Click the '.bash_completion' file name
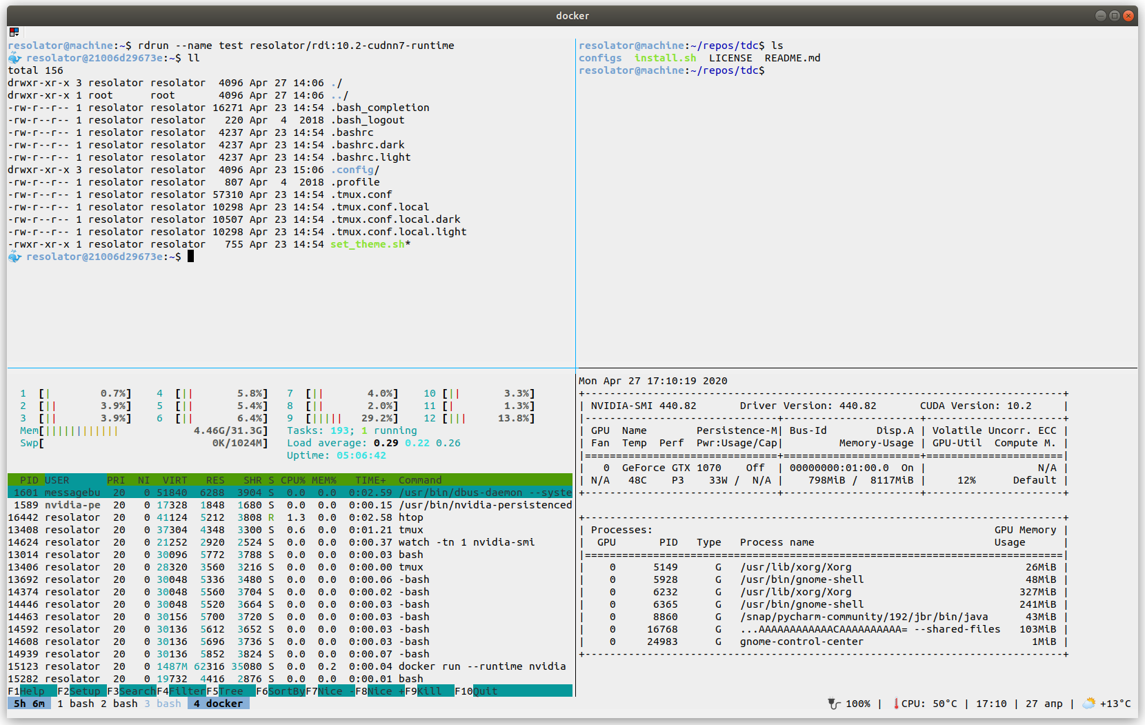 [380, 108]
